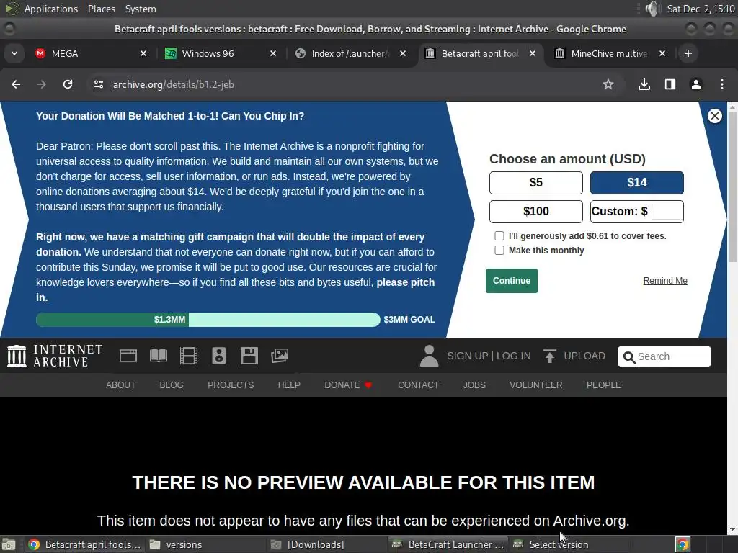Image resolution: width=738 pixels, height=553 pixels.
Task: Open a new tab with plus button
Action: point(688,53)
